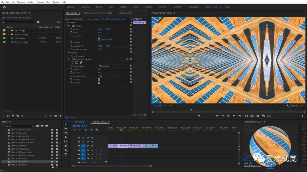
Task: Expand the Opacity effect properties
Action: tap(66, 53)
